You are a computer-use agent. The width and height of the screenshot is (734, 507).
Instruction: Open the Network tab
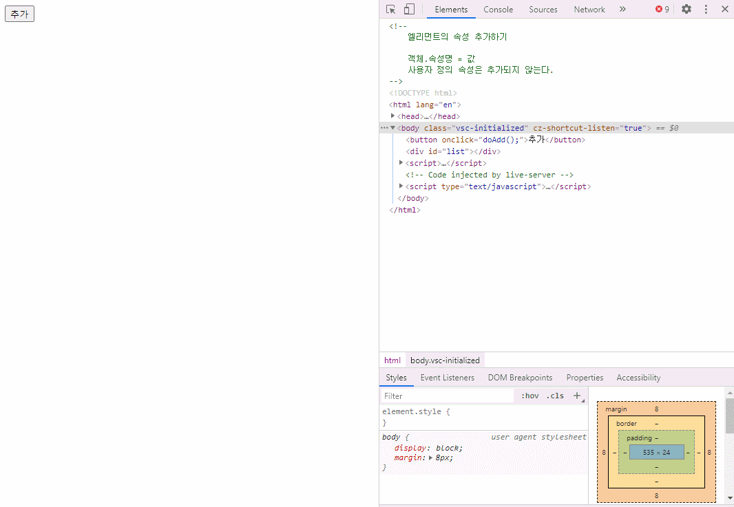[x=589, y=10]
